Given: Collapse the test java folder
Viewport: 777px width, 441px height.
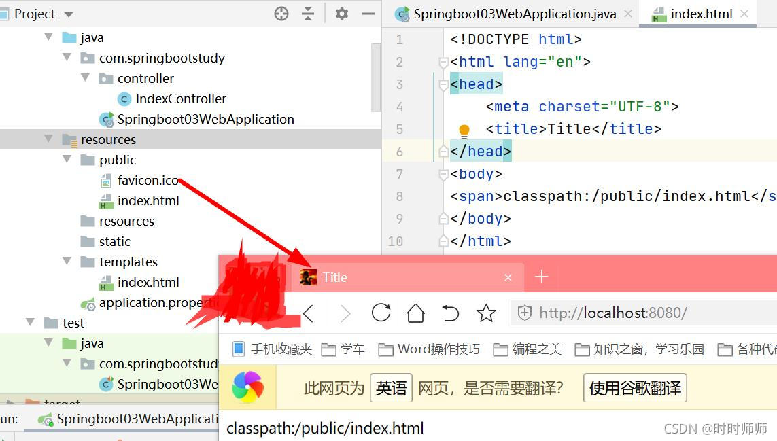Looking at the screenshot, I should pyautogui.click(x=48, y=342).
